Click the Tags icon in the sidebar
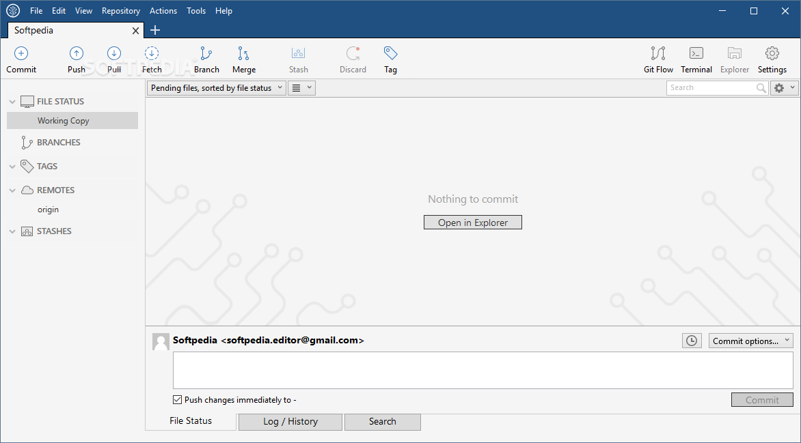Image resolution: width=801 pixels, height=443 pixels. pyautogui.click(x=27, y=166)
